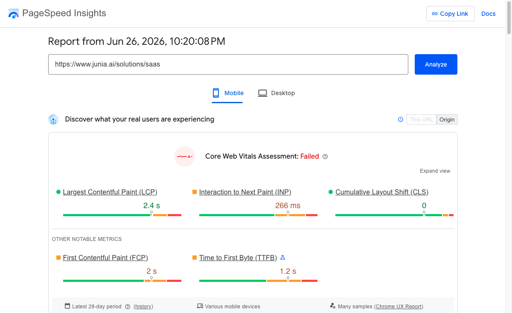Click the green CLS status dot
This screenshot has width=512, height=313.
(x=331, y=192)
